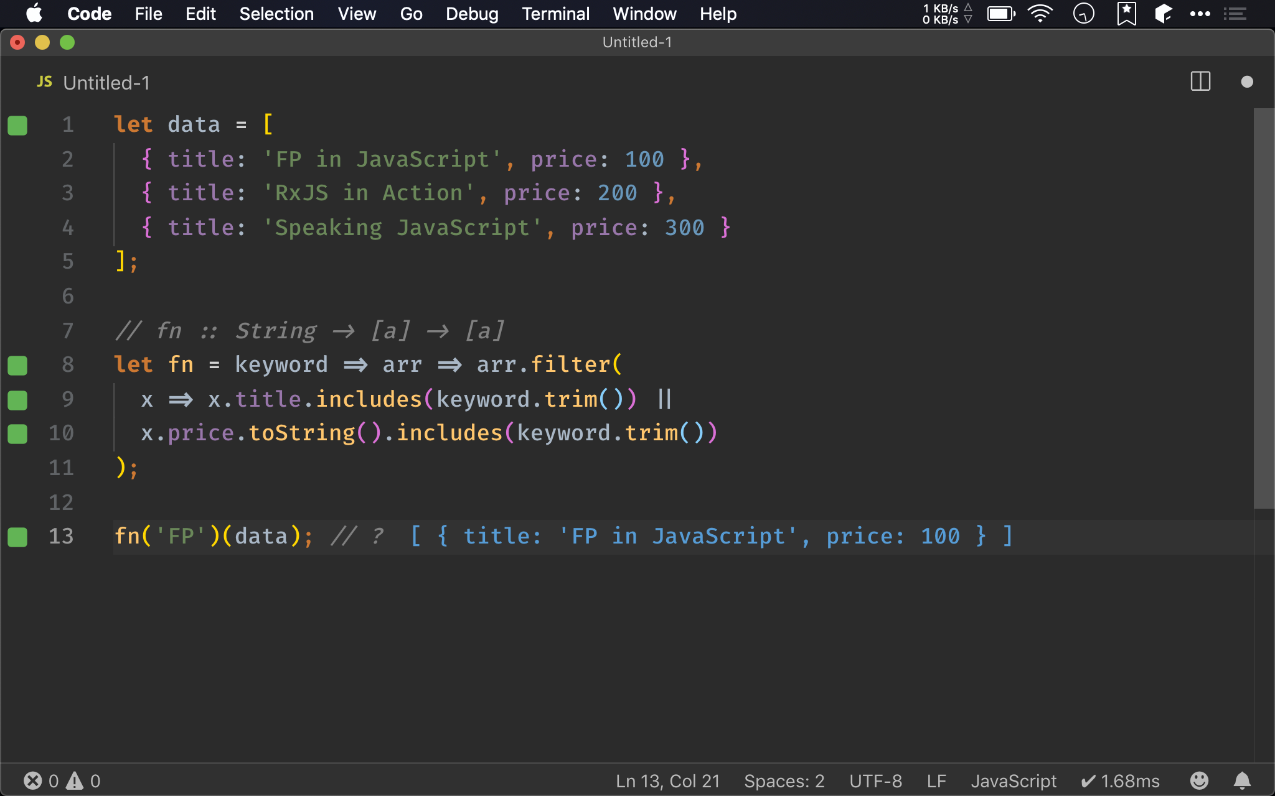Click green coverage marker on line 10
Viewport: 1275px width, 796px height.
coord(17,433)
